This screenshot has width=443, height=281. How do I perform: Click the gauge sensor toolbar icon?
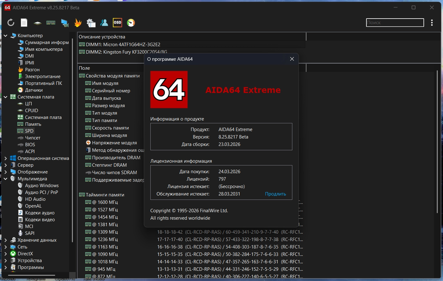coord(131,23)
